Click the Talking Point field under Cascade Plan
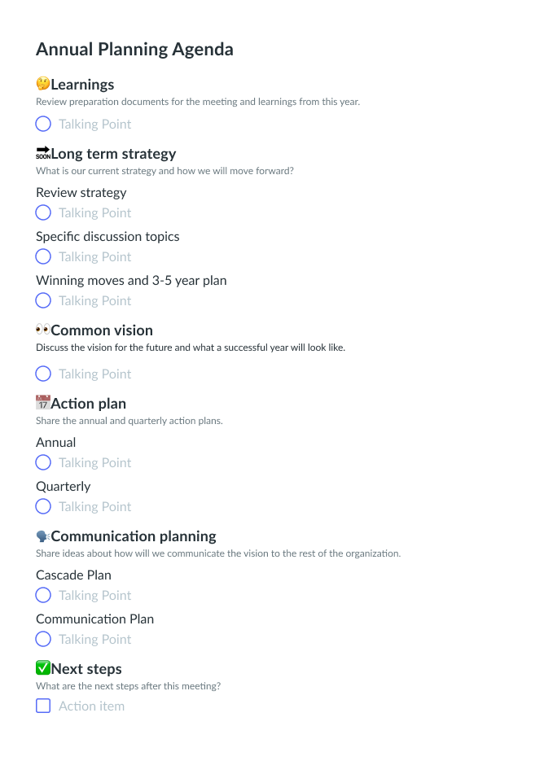Viewport: 557px width, 761px height. point(95,595)
